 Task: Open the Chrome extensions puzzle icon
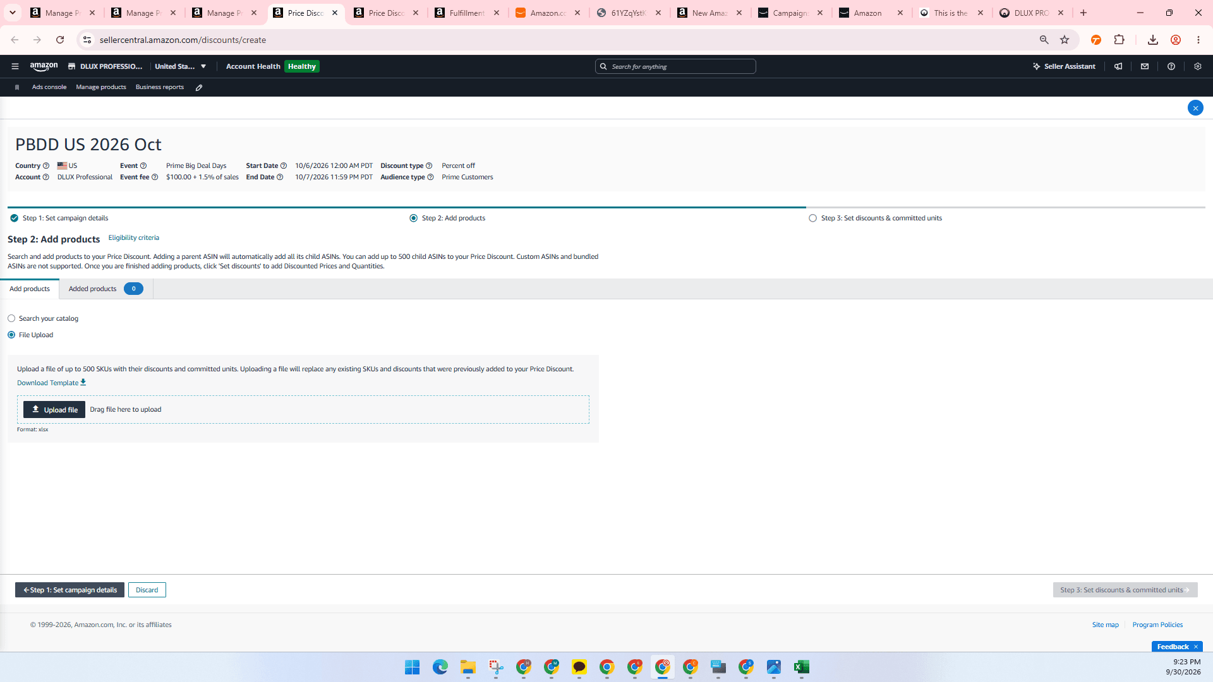click(1119, 40)
